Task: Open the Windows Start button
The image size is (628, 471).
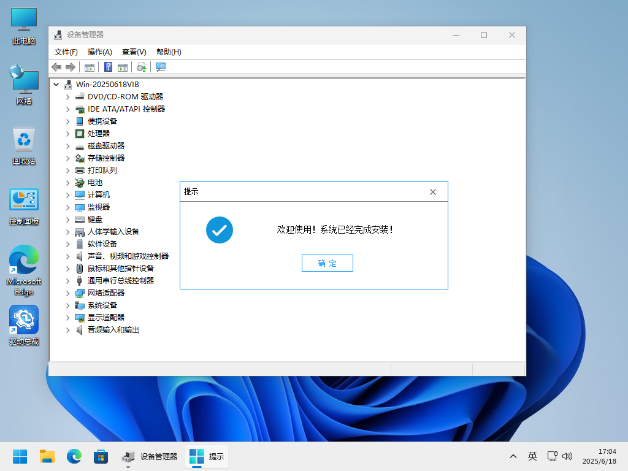Action: [x=20, y=456]
